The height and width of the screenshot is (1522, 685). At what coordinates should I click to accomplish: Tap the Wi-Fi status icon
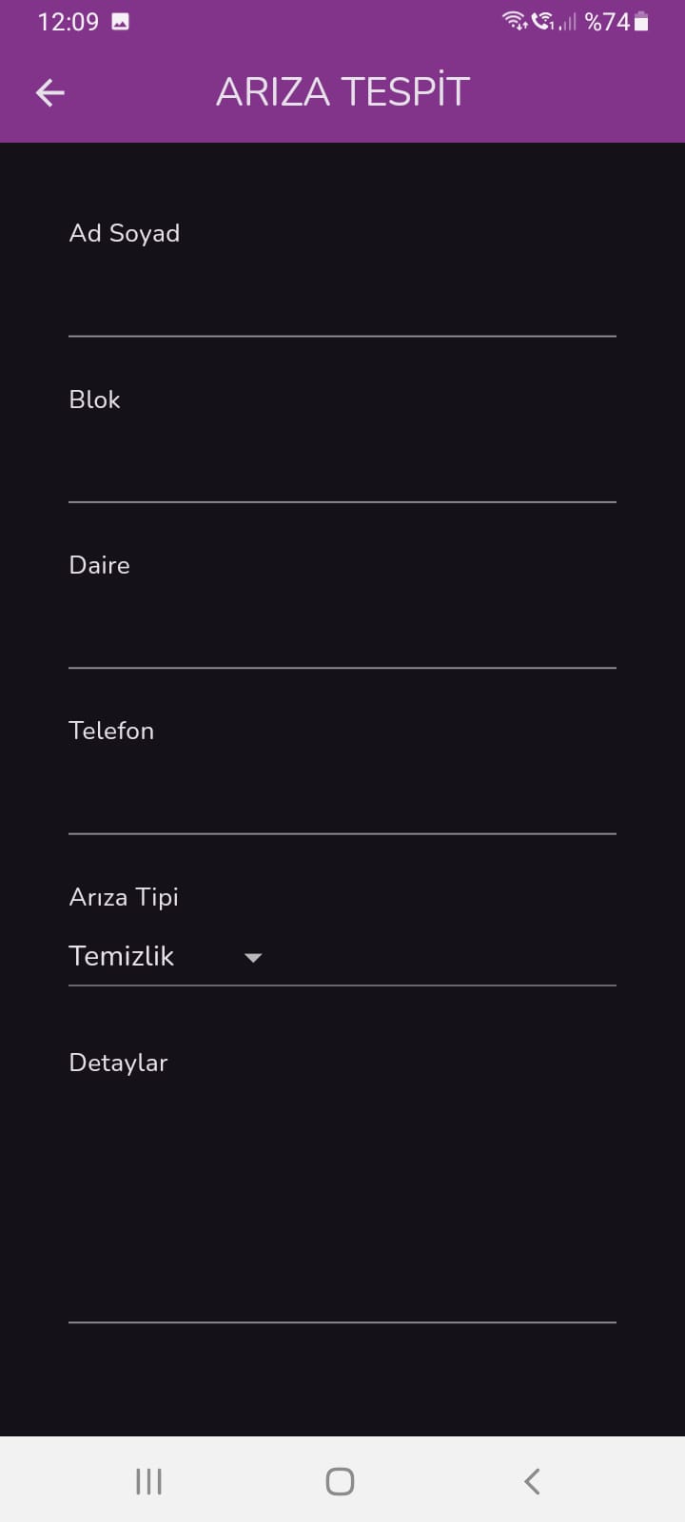(515, 21)
